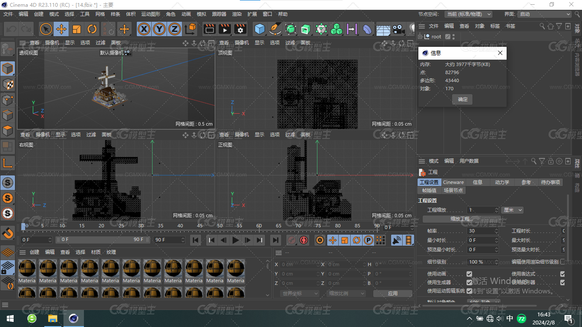582x327 pixels.
Task: Toggle the parameter P keyframe icon
Action: pos(369,240)
